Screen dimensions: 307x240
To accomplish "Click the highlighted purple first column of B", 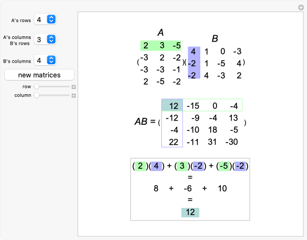I will (194, 63).
